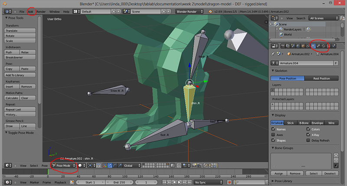The image size is (347, 186).
Task: Enable the Delay Refresh checkbox
Action: click(308, 140)
